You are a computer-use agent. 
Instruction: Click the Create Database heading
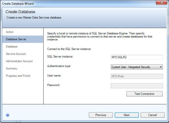[20, 12]
